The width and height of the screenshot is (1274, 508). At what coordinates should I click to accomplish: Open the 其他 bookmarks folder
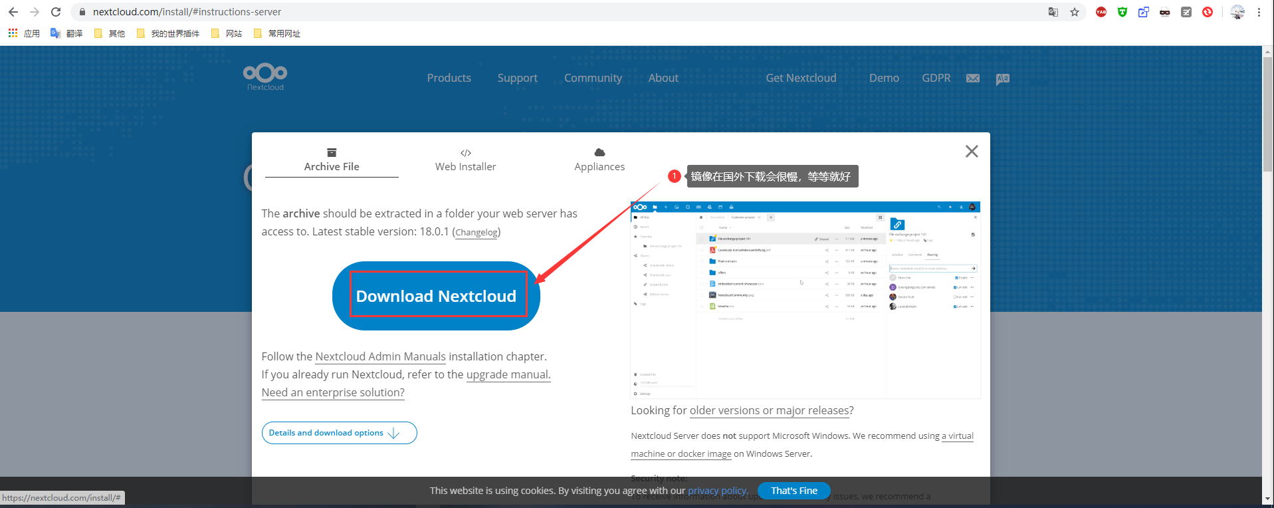pyautogui.click(x=110, y=33)
